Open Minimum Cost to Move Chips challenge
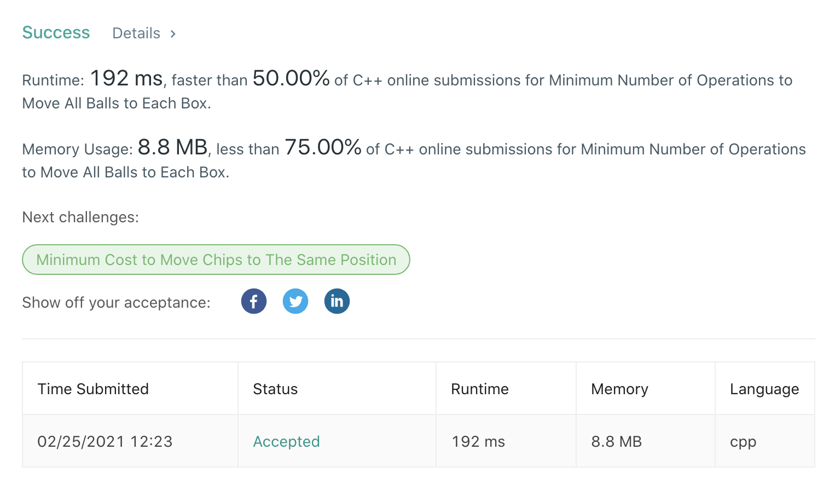This screenshot has height=484, width=835. coord(216,260)
